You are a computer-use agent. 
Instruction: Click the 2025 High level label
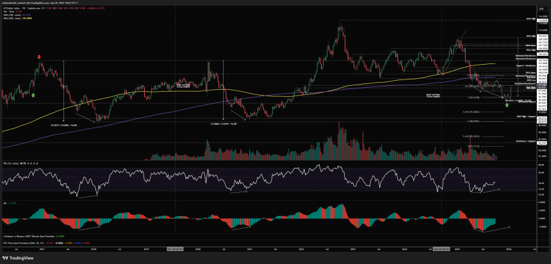coord(530,37)
